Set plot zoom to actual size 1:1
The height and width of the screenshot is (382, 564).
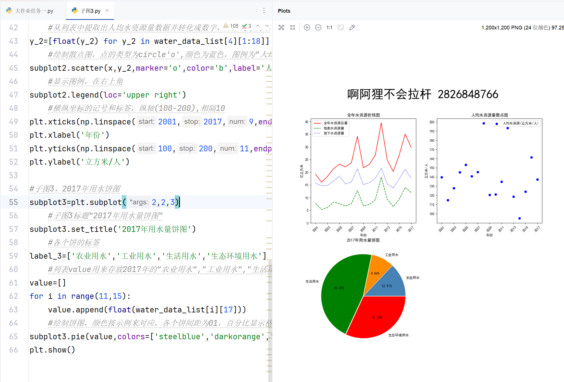pos(330,27)
